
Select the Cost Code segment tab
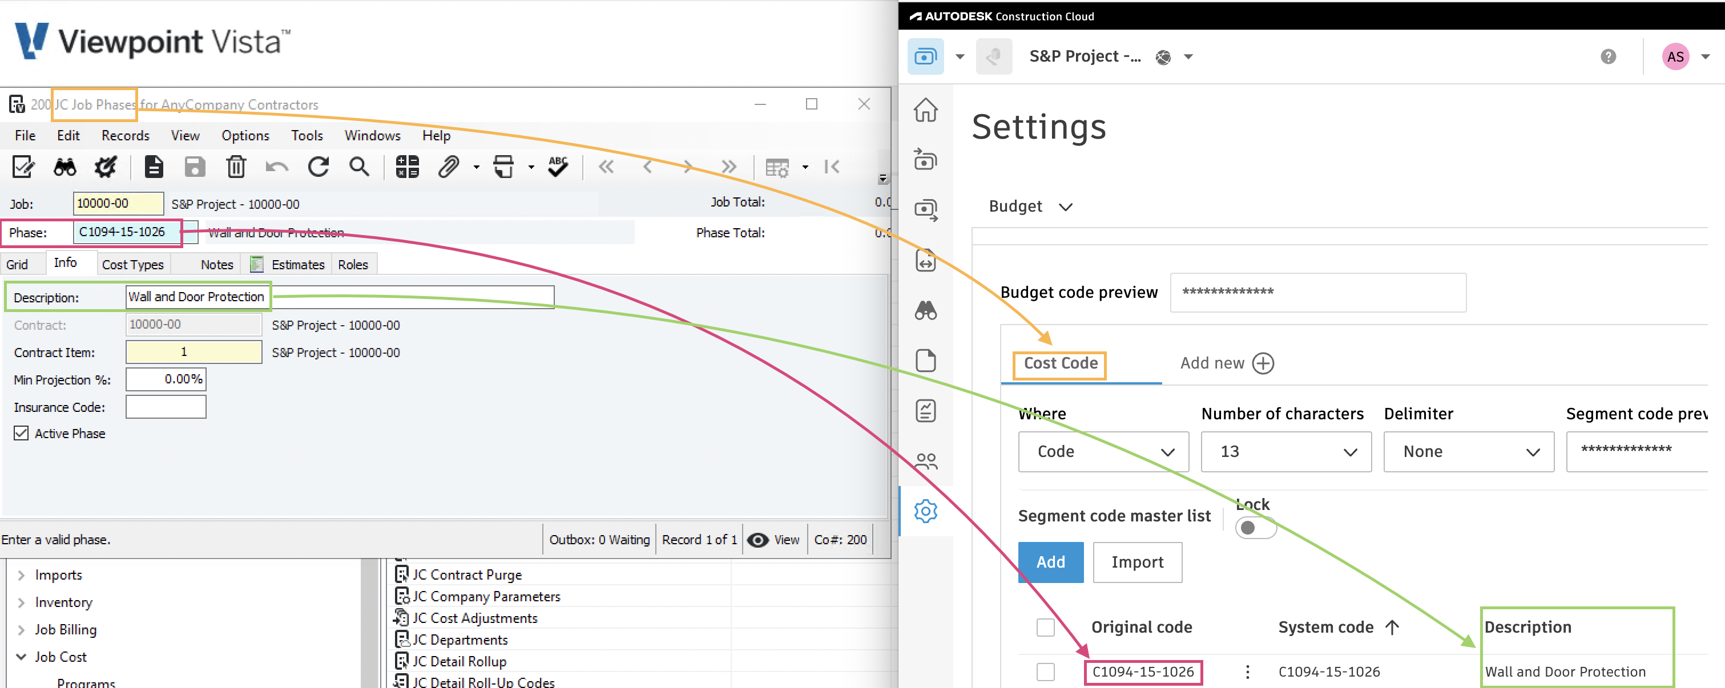[1060, 363]
